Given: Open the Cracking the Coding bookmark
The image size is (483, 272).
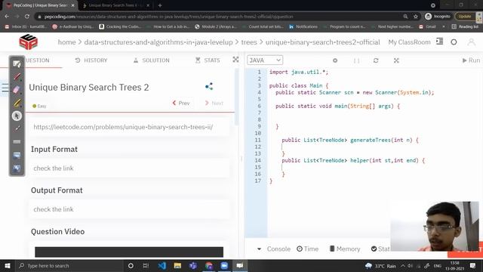Looking at the screenshot, I should [x=120, y=27].
